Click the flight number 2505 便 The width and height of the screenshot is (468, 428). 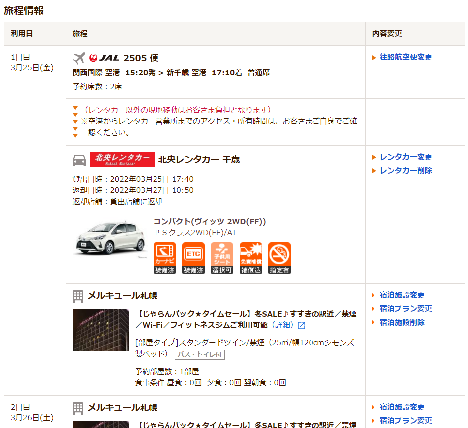click(141, 58)
